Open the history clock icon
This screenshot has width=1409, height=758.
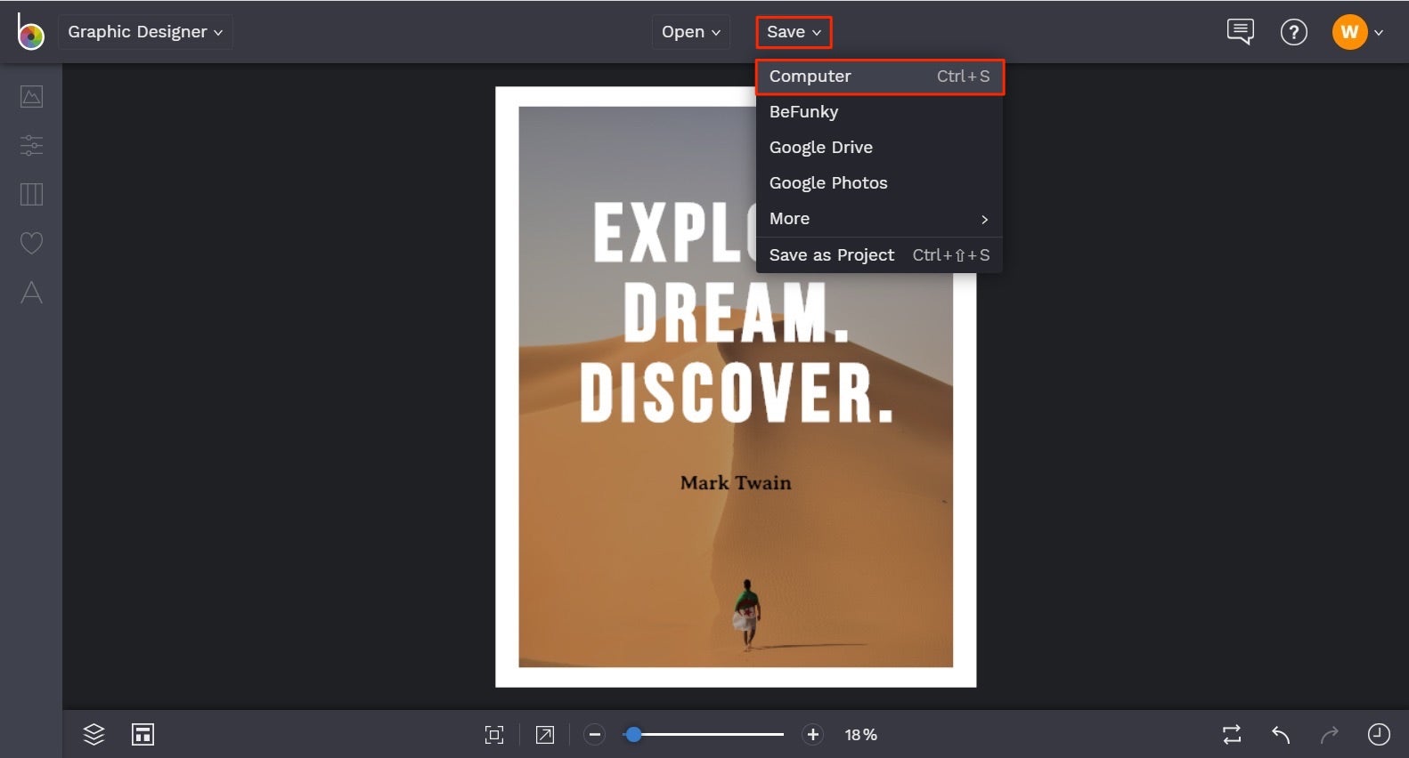(1378, 734)
